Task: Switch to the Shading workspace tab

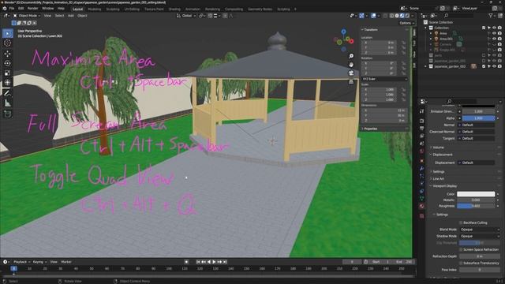Action: coord(174,9)
